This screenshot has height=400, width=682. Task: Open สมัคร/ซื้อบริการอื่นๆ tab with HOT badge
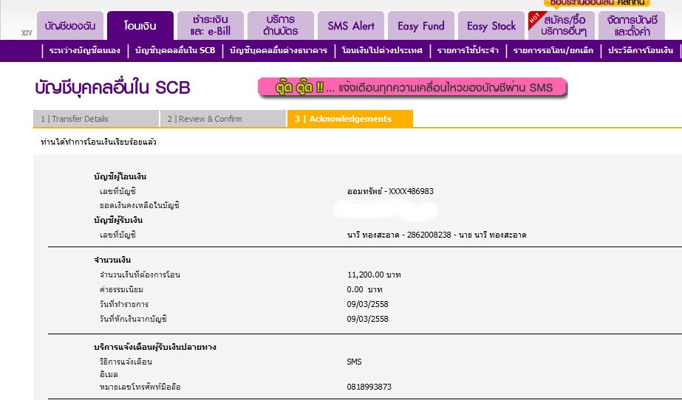click(561, 26)
